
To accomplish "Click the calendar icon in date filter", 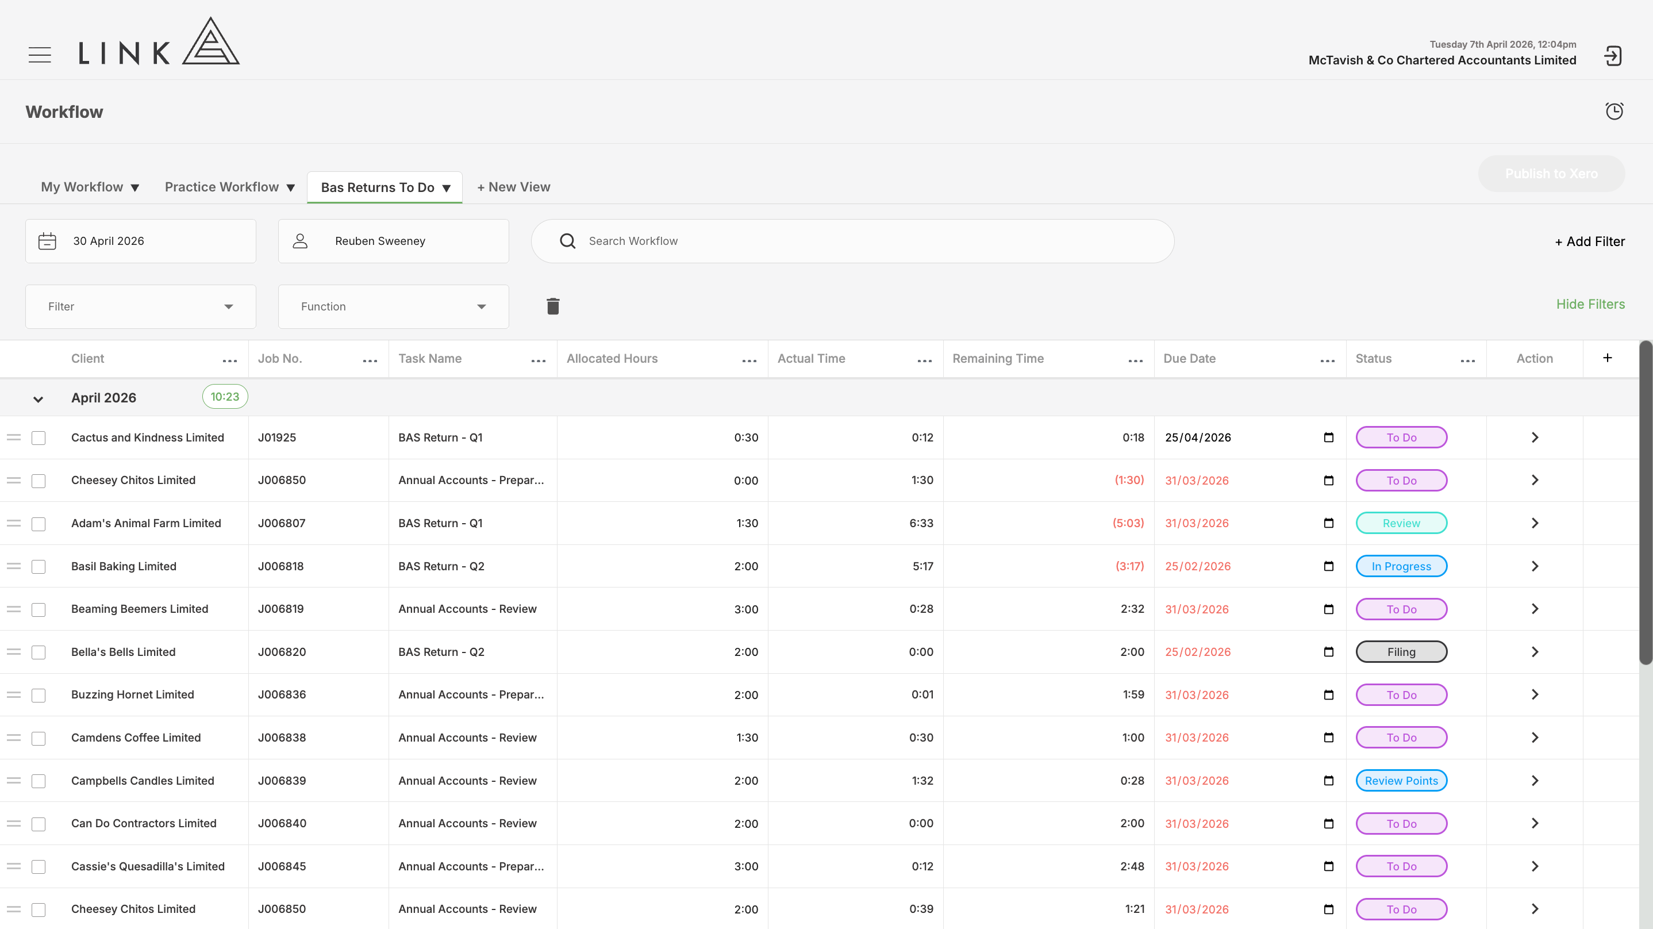I will pyautogui.click(x=48, y=241).
